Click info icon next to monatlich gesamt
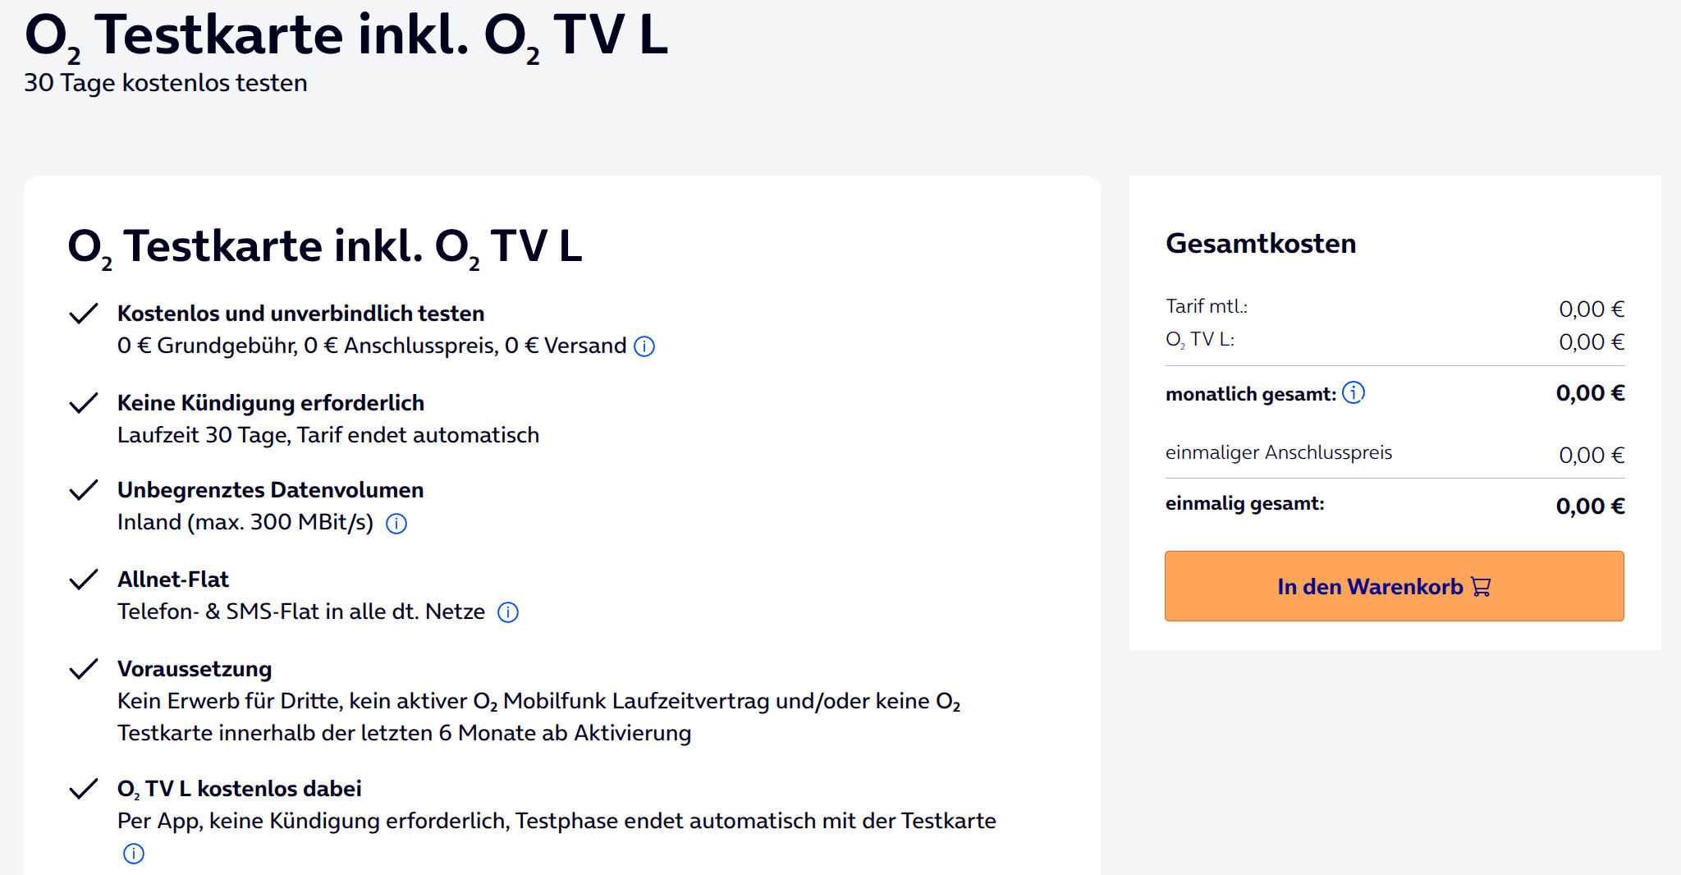 tap(1354, 393)
